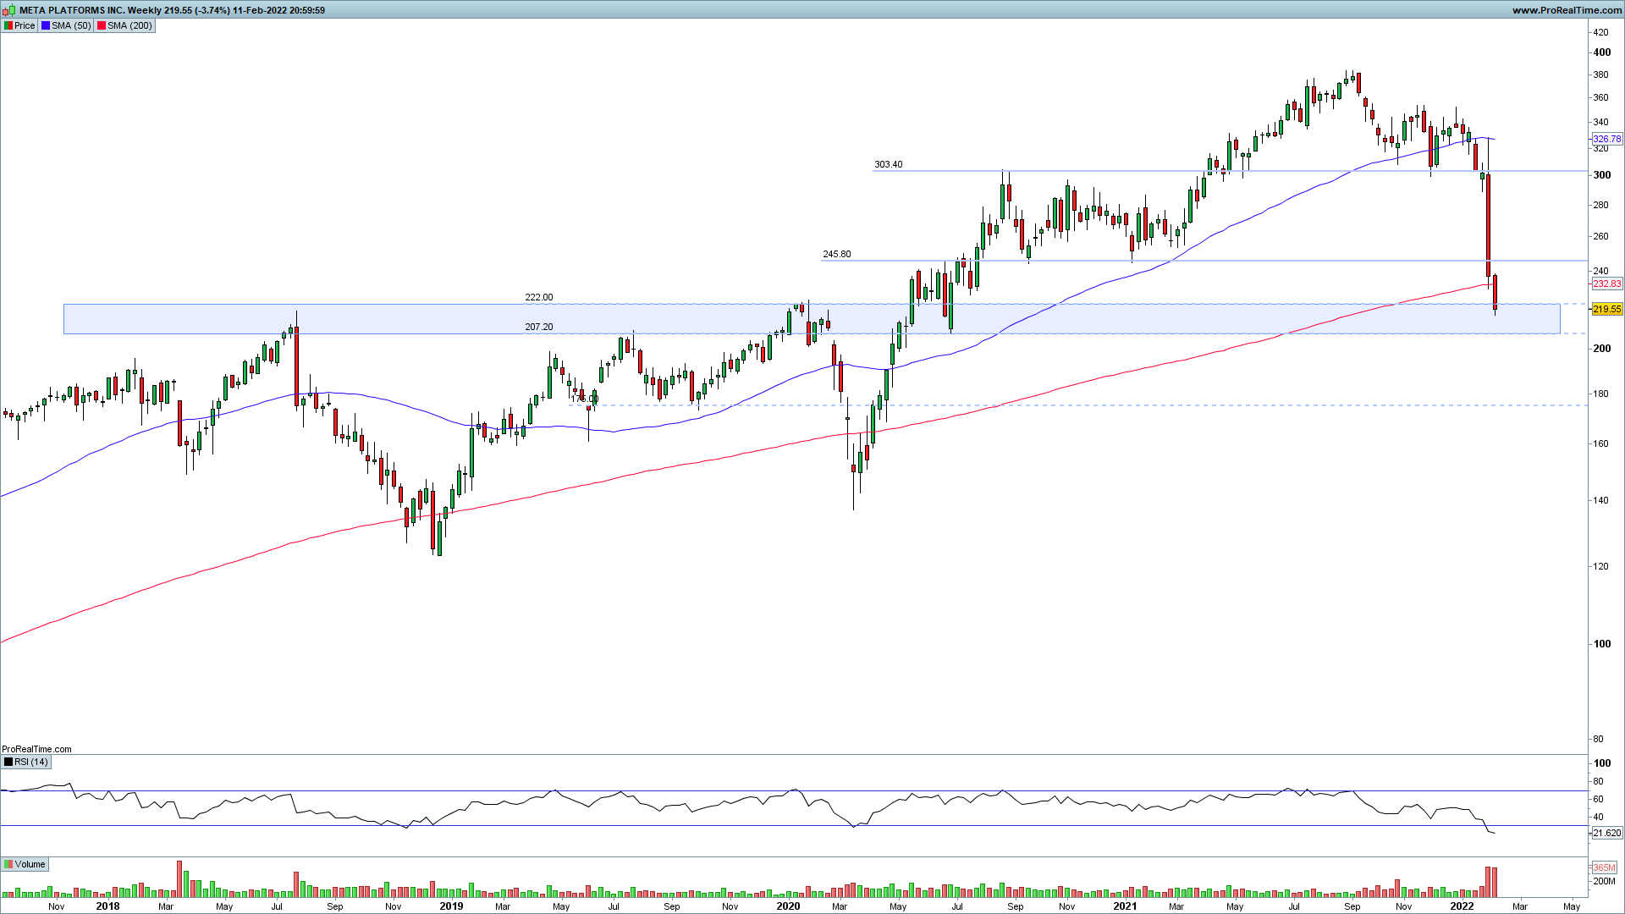Image resolution: width=1625 pixels, height=914 pixels.
Task: Click the 303.40 horizontal line label
Action: point(888,164)
